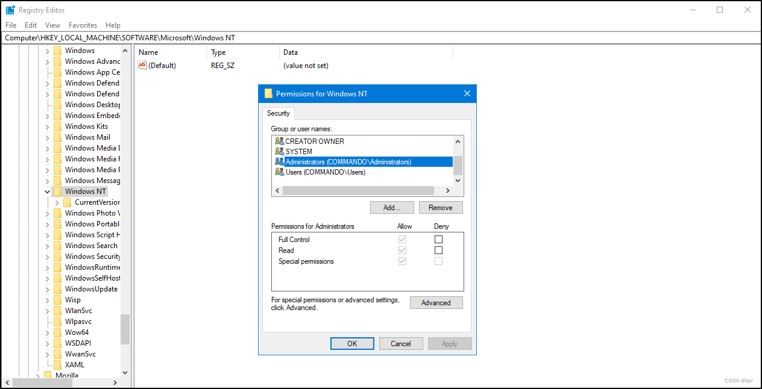This screenshot has width=762, height=389.
Task: Click the folder icon beside Windows NT
Action: tap(58, 191)
